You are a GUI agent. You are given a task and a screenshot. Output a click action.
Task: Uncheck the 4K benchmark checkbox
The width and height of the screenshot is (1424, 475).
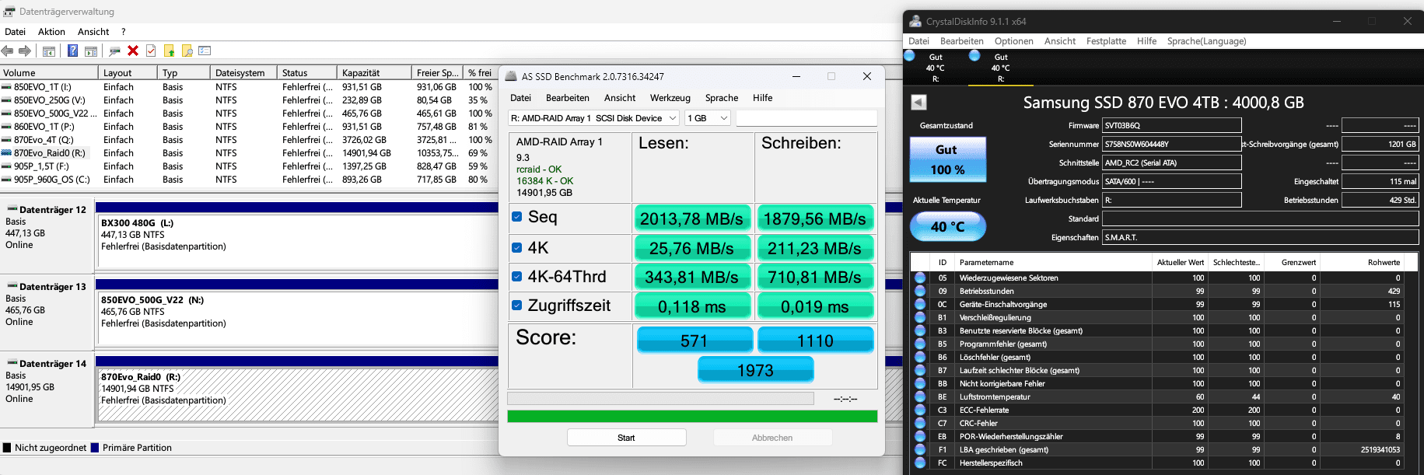point(516,248)
